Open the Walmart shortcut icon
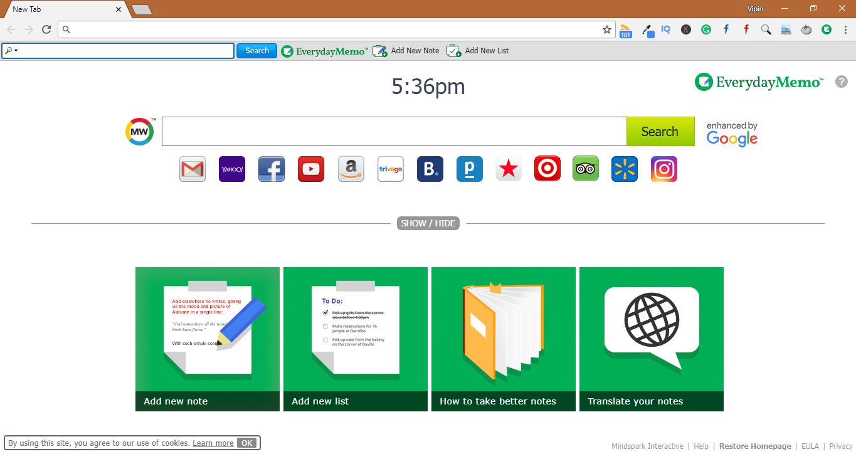The image size is (856, 454). (x=624, y=168)
